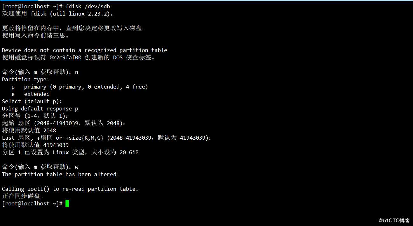Click "The partition table has been altered!" message
Viewport: 413px width, 226px height.
[x=60, y=174]
